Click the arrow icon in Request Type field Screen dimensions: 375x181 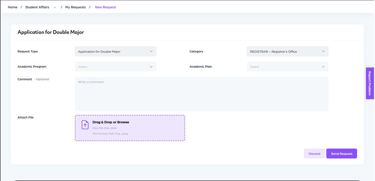[151, 51]
